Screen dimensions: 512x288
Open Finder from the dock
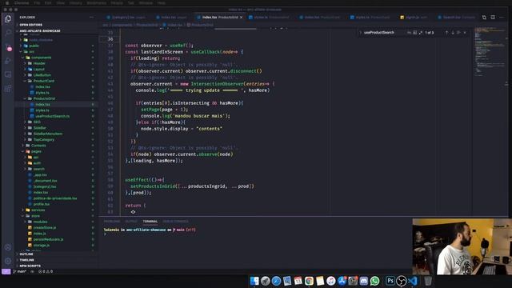(254, 281)
